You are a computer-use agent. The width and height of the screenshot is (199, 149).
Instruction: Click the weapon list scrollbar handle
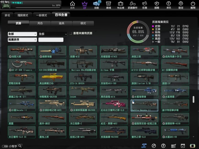(x=193, y=99)
